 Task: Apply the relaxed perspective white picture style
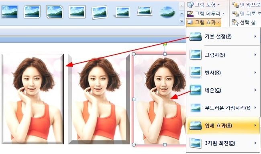[145, 11]
